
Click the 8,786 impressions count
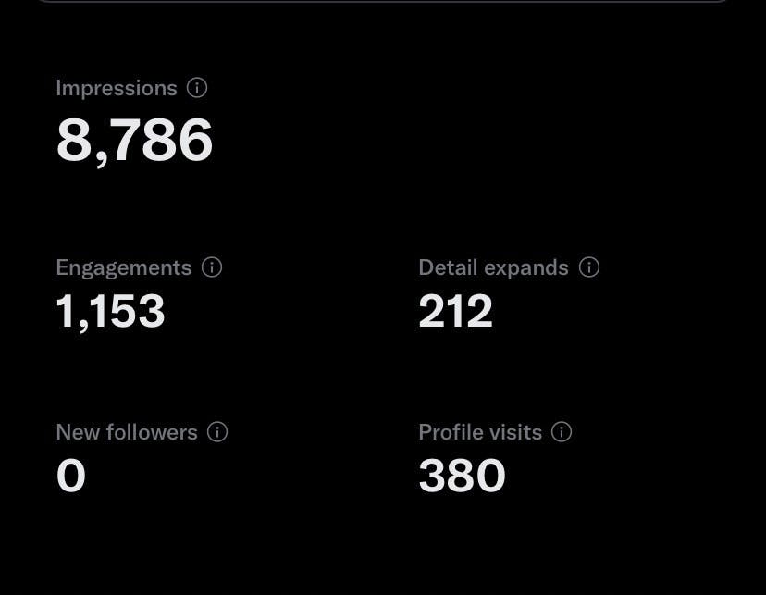134,141
